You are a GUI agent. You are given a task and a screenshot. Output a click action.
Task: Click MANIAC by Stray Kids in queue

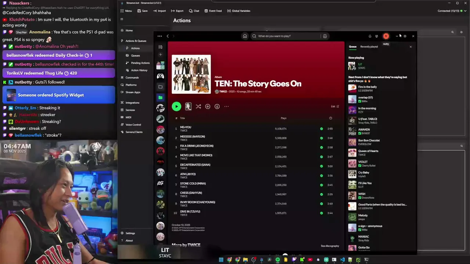pyautogui.click(x=364, y=236)
